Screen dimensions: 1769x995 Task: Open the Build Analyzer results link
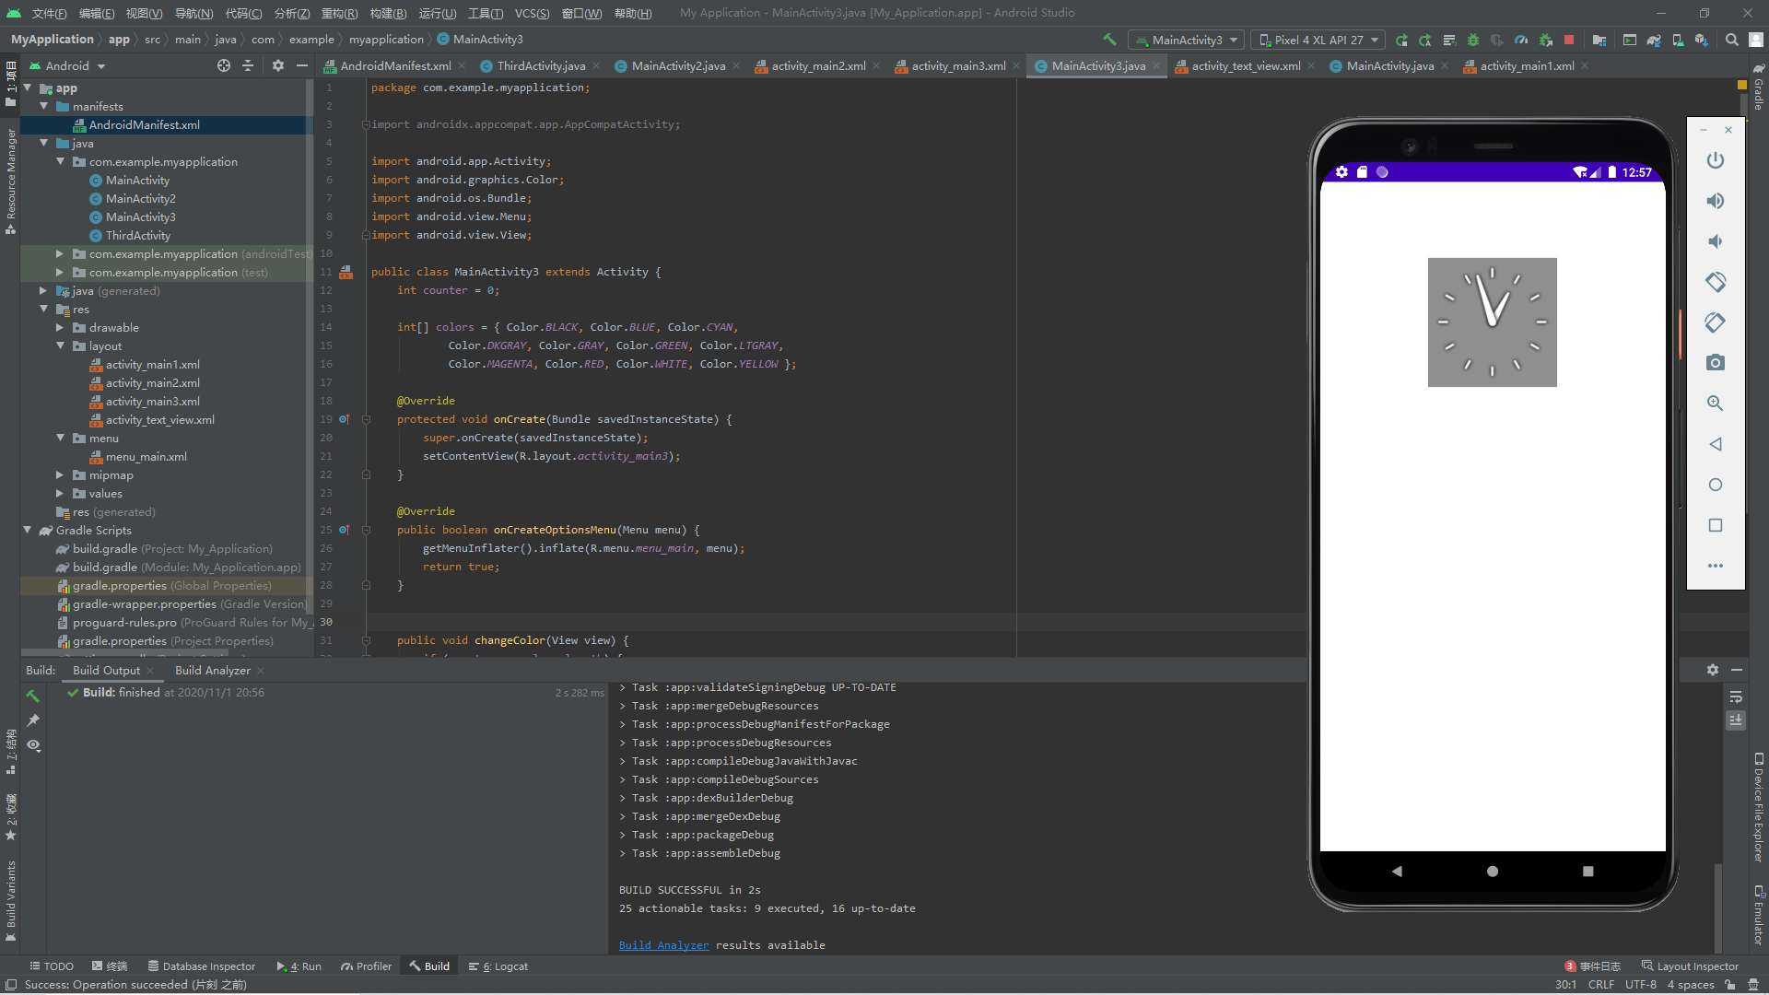pos(663,944)
